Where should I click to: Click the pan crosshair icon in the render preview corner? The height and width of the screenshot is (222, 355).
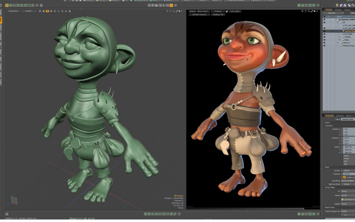pos(302,11)
